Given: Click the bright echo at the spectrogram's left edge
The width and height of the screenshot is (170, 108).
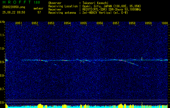Looking at the screenshot, I should coord(6,60).
